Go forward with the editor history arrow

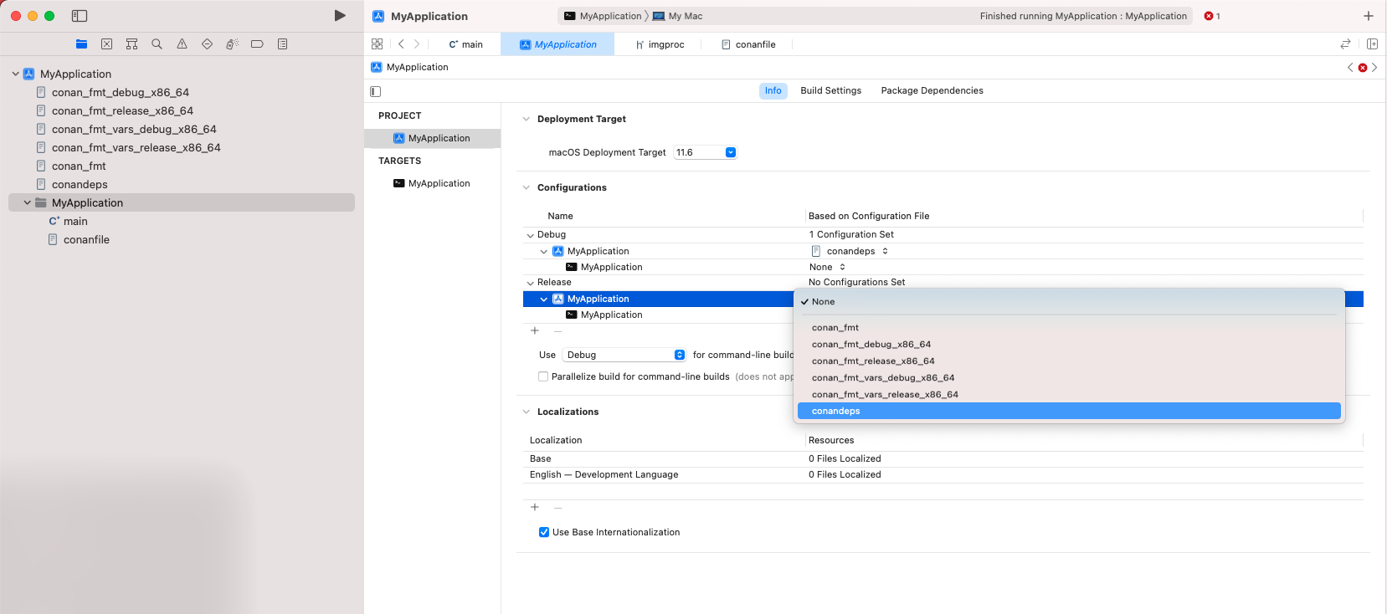[x=417, y=44]
